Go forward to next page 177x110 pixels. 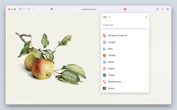(34, 9)
